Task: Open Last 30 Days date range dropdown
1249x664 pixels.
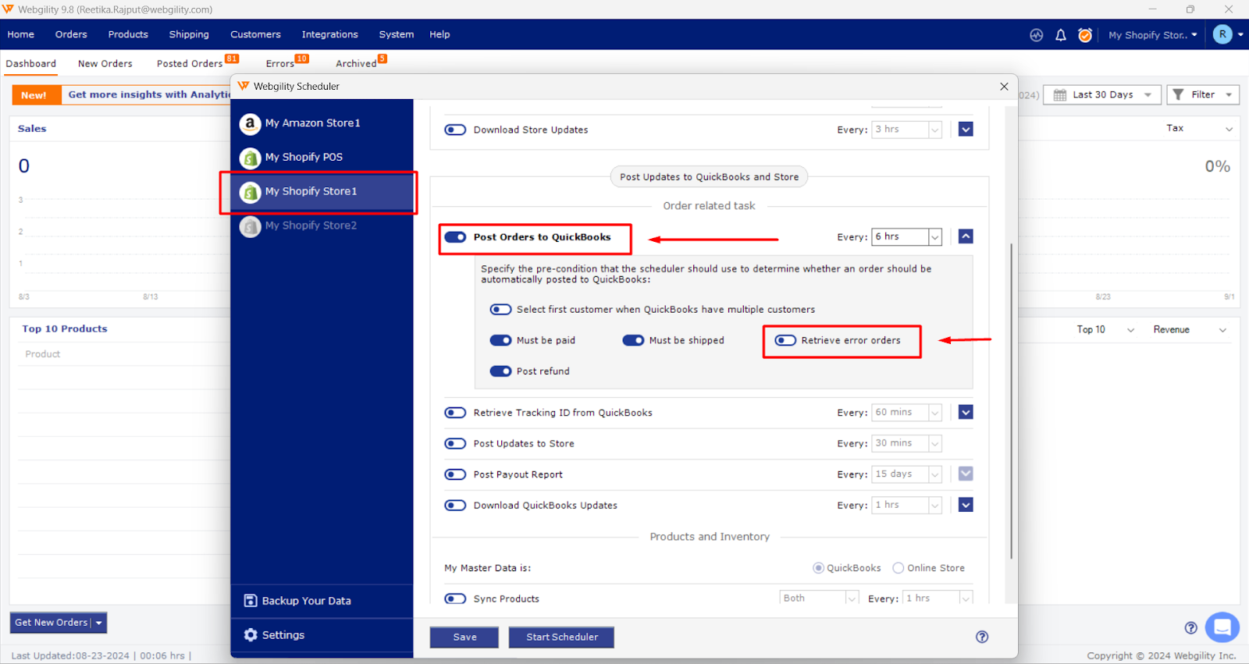Action: [1102, 95]
